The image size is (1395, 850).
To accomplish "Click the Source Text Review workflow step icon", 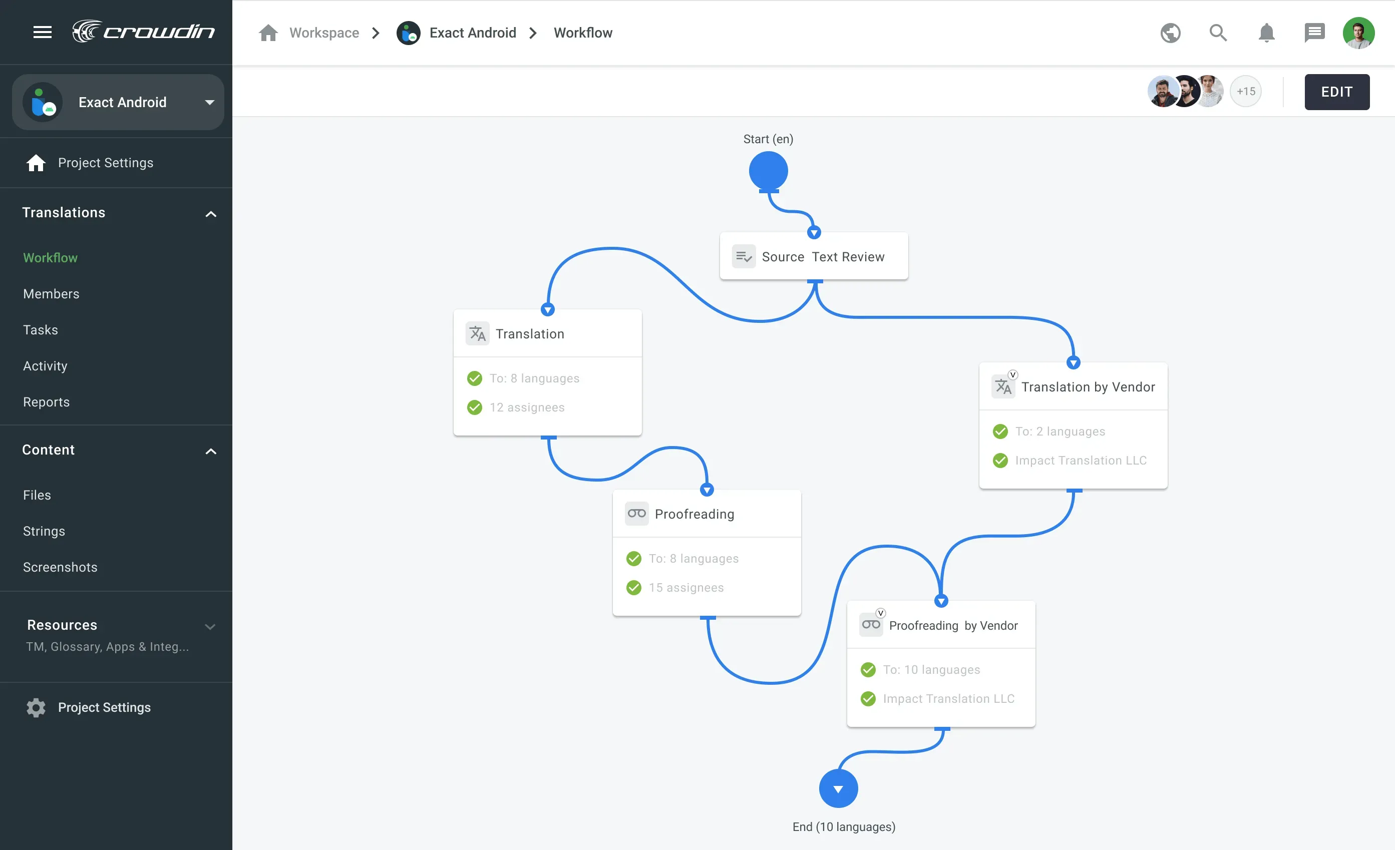I will click(x=744, y=256).
